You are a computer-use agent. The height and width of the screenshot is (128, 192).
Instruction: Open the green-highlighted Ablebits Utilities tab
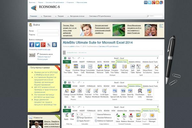pos(135,86)
